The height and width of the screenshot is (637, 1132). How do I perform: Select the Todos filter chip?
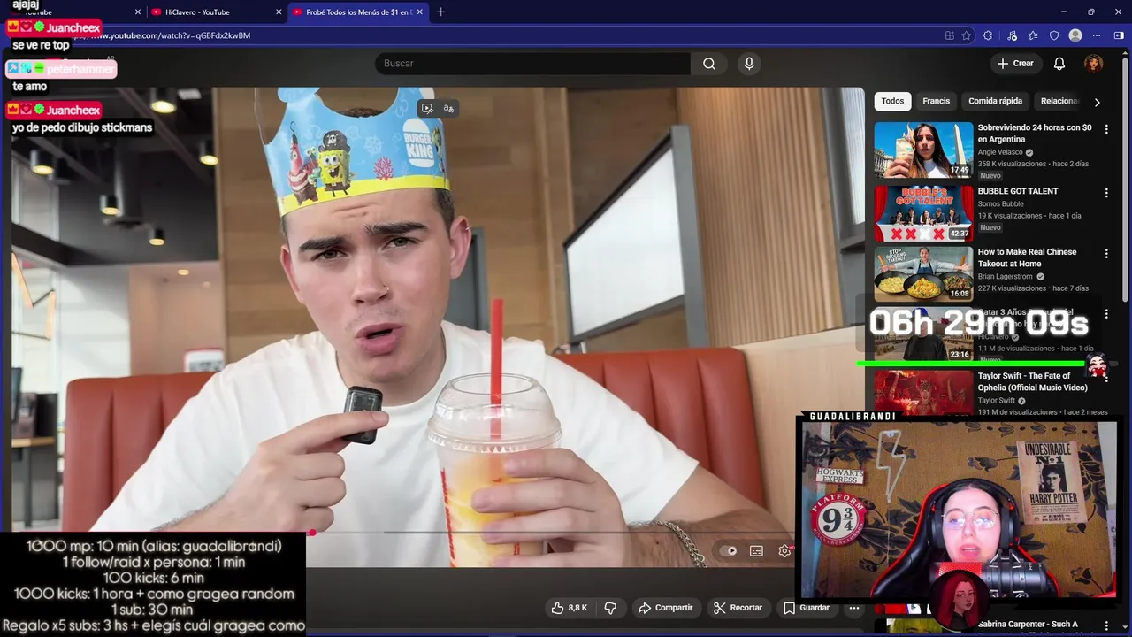coord(892,101)
